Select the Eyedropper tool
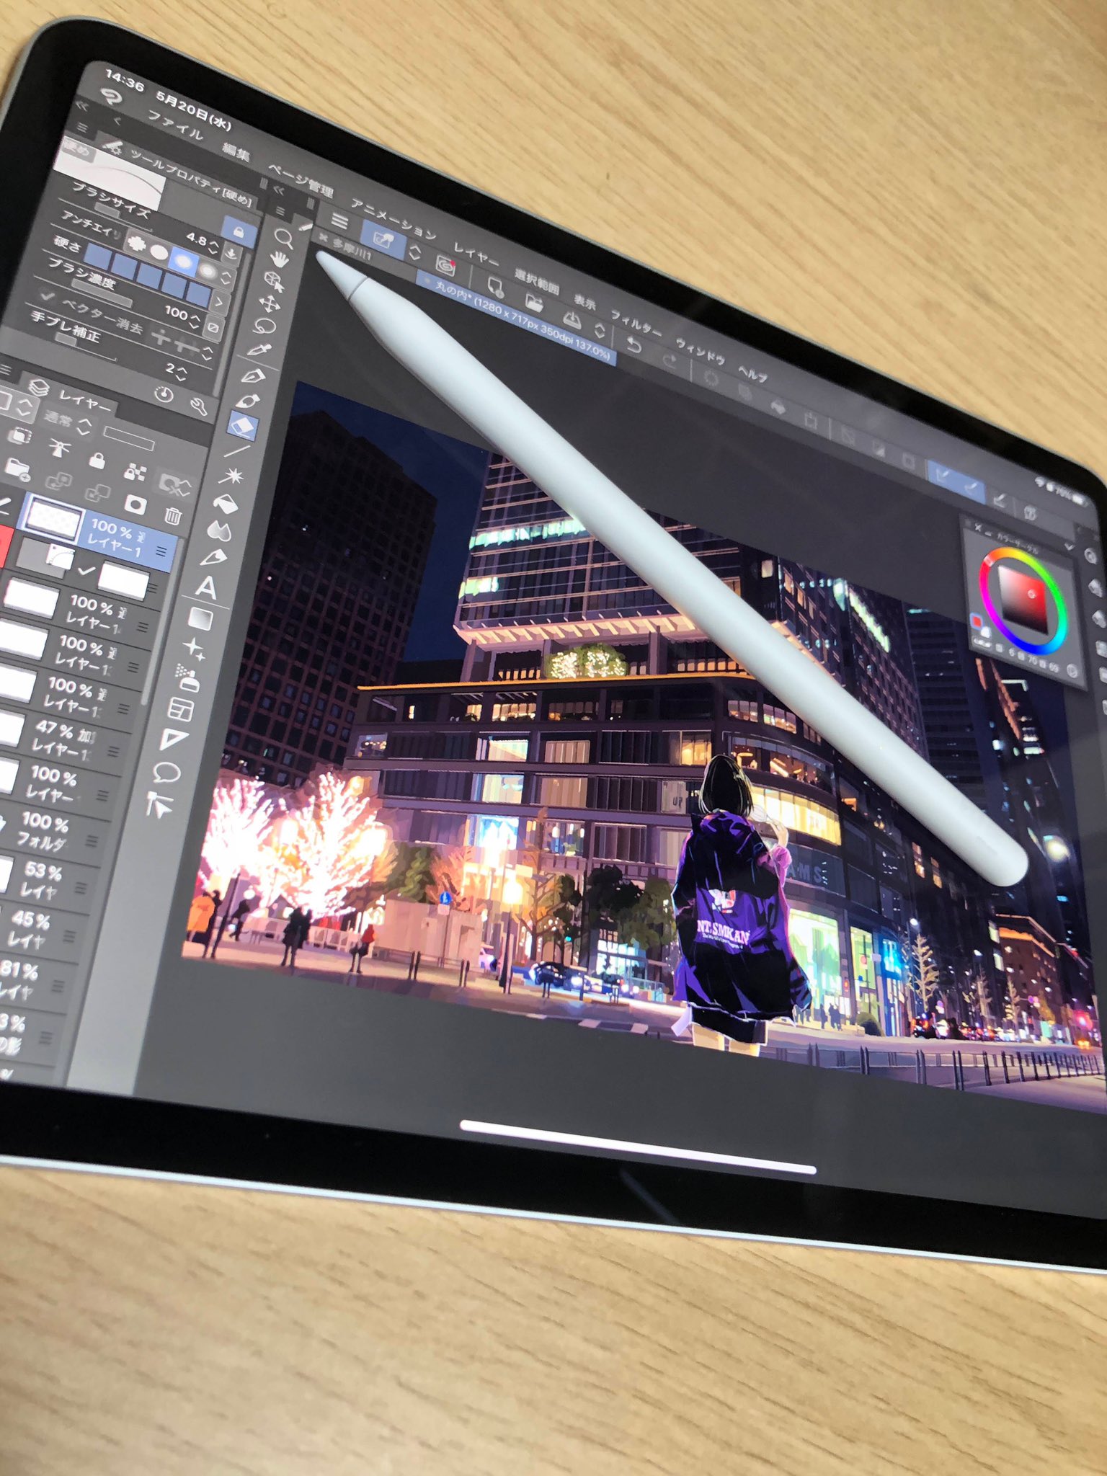Viewport: 1107px width, 1476px height. (x=259, y=350)
